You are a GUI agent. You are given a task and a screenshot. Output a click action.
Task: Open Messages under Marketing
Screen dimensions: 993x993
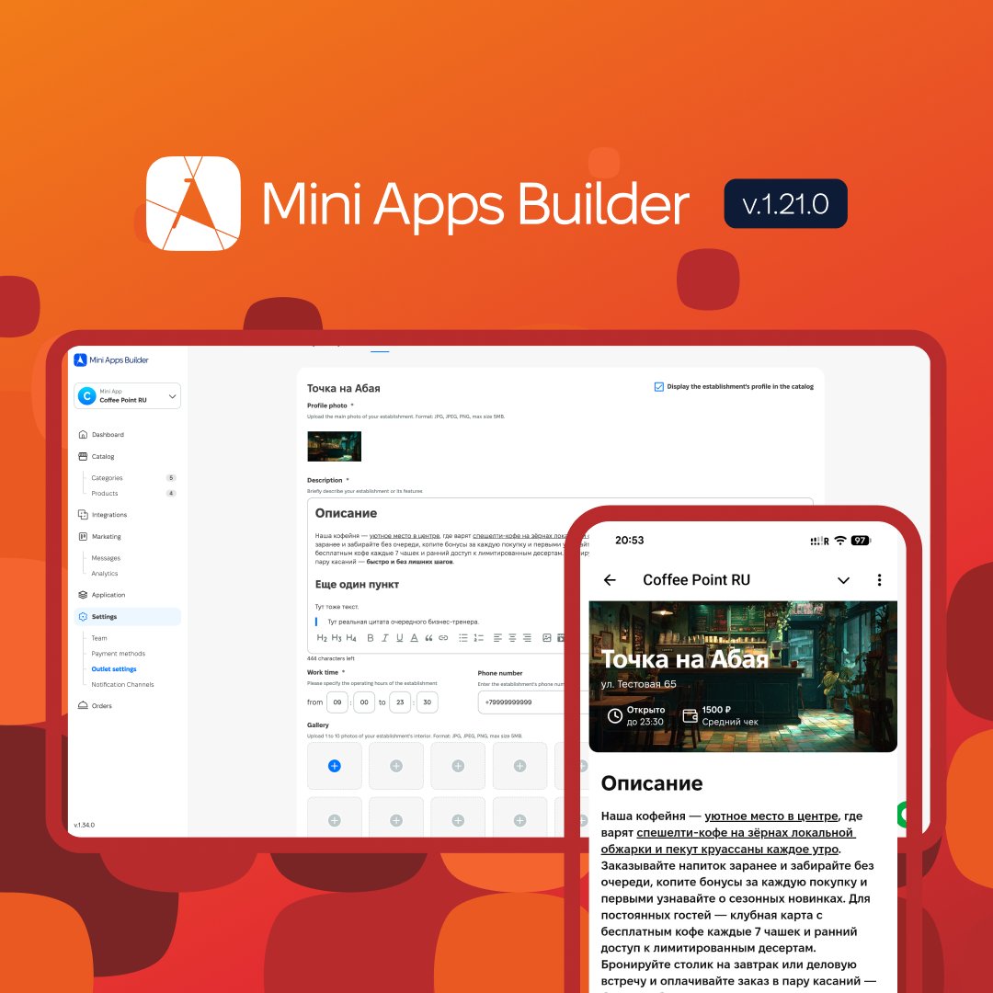point(106,558)
